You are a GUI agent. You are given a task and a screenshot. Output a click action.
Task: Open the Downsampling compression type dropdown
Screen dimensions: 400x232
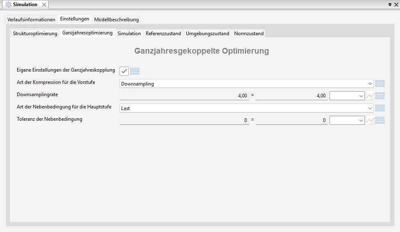246,84
